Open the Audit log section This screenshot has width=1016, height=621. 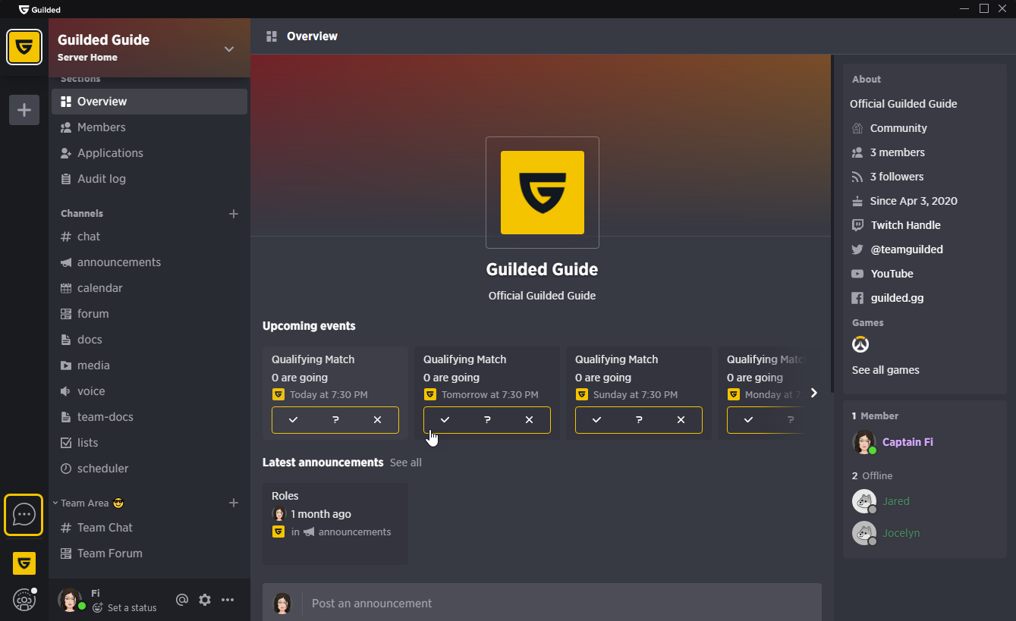pyautogui.click(x=149, y=179)
